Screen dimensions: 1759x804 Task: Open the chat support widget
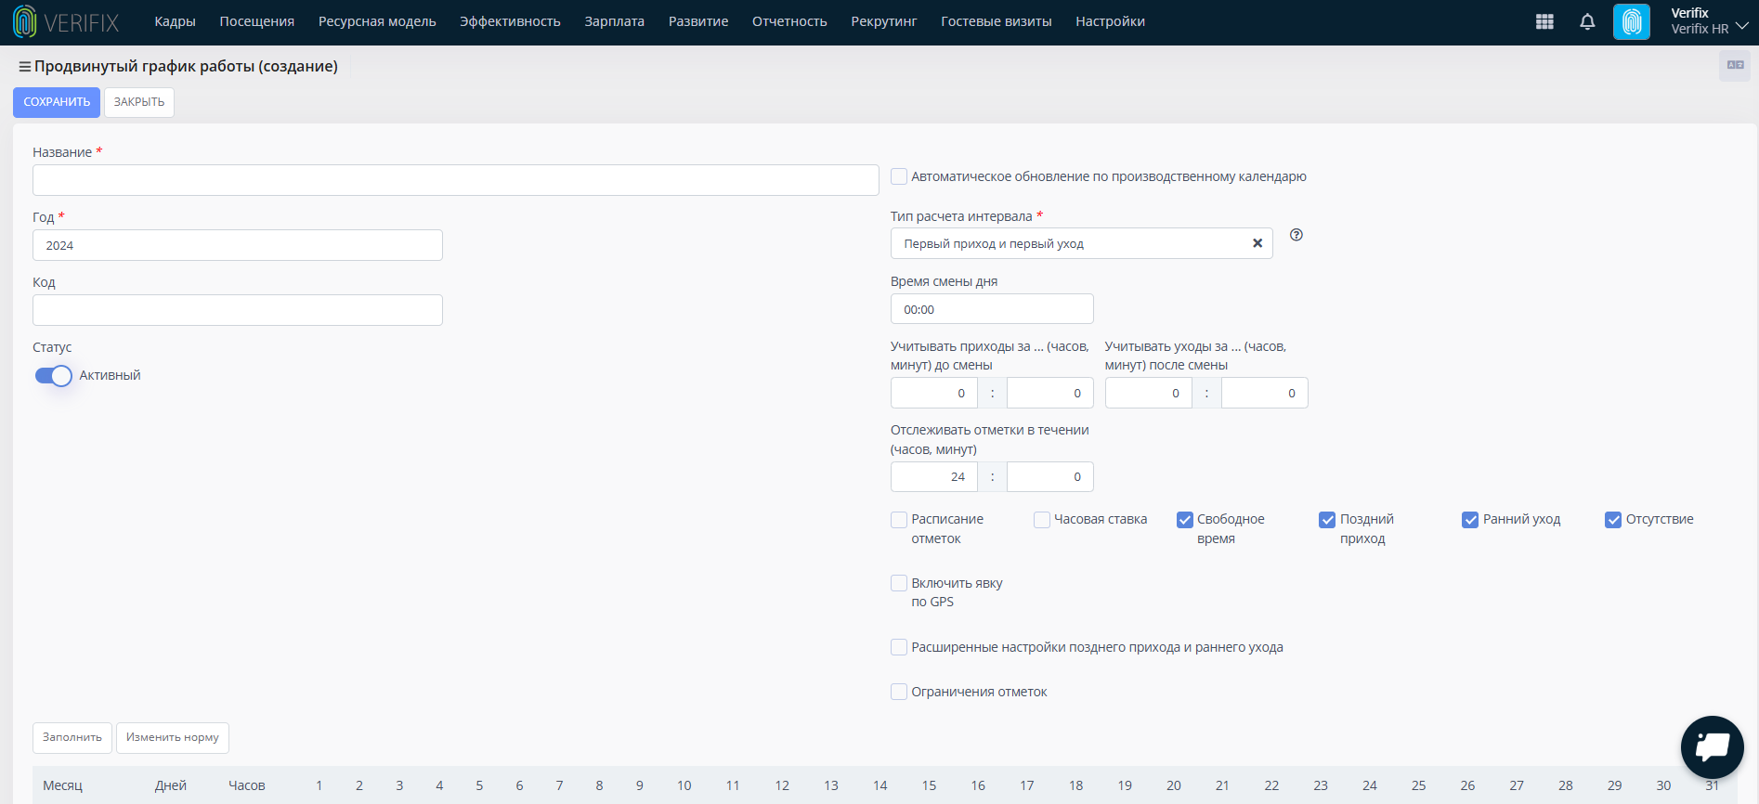coord(1712,746)
